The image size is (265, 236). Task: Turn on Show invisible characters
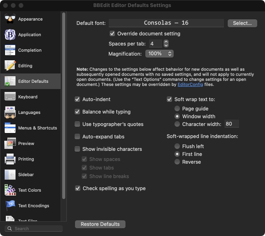coord(78,149)
